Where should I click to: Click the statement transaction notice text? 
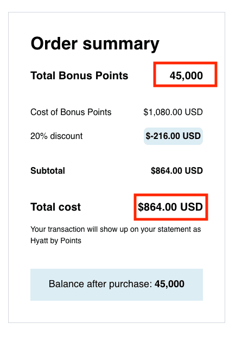116,235
